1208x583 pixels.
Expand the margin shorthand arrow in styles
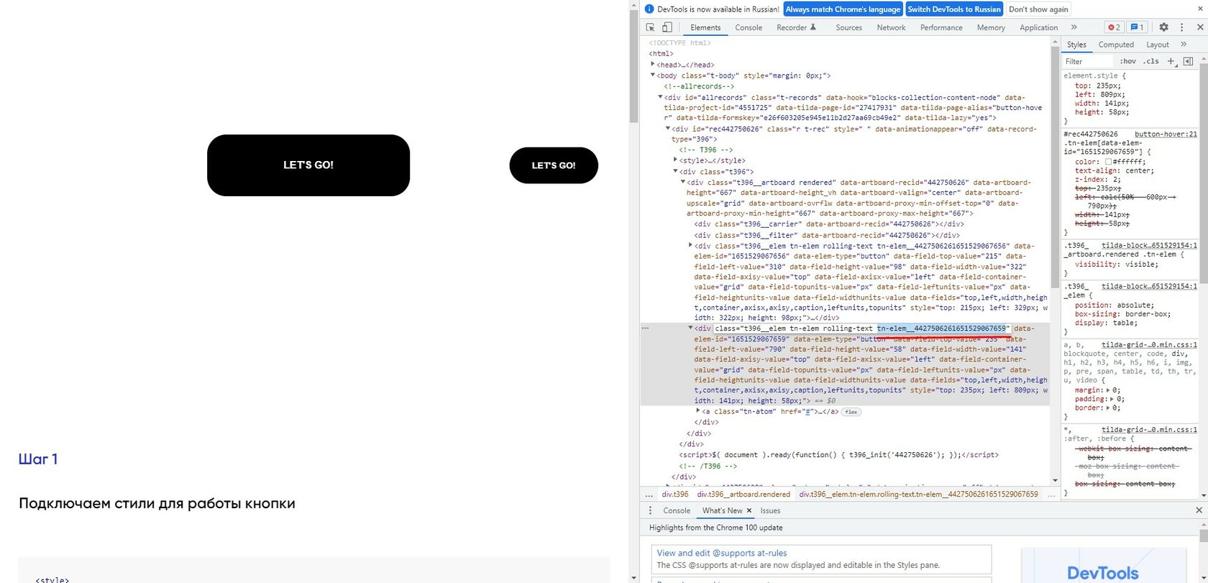click(x=1107, y=390)
